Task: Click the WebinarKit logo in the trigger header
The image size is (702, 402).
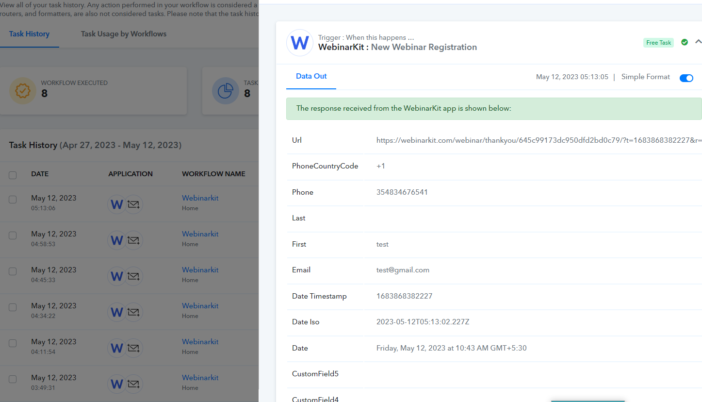Action: tap(300, 43)
